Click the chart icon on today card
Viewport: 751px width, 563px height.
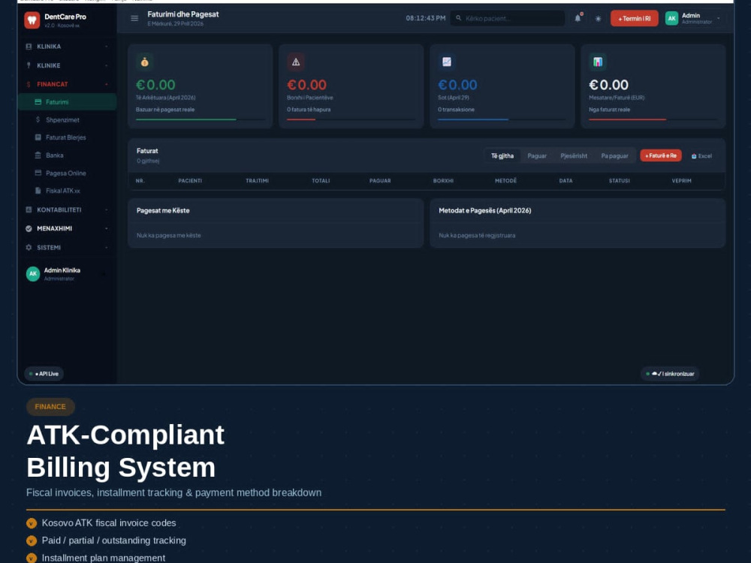446,62
